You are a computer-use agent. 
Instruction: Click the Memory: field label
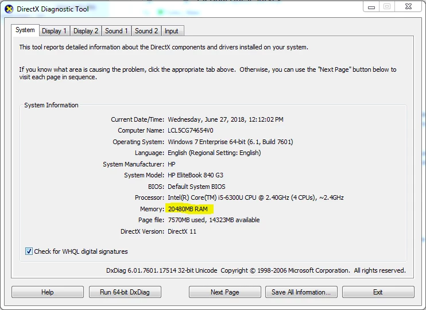click(x=152, y=209)
